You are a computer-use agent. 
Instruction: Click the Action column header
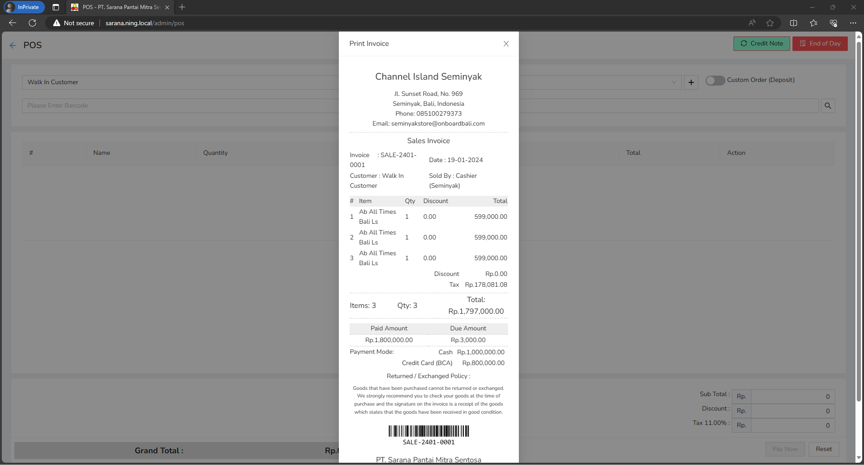(736, 153)
